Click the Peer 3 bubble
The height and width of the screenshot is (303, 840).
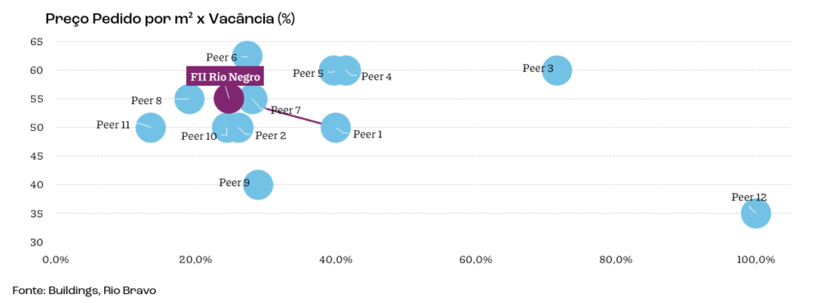(x=557, y=70)
